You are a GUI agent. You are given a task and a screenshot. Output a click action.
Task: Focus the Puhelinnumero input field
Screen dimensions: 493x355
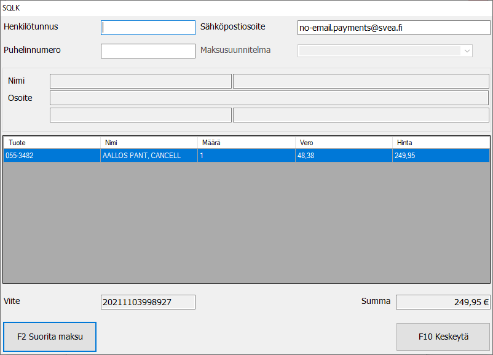[148, 51]
